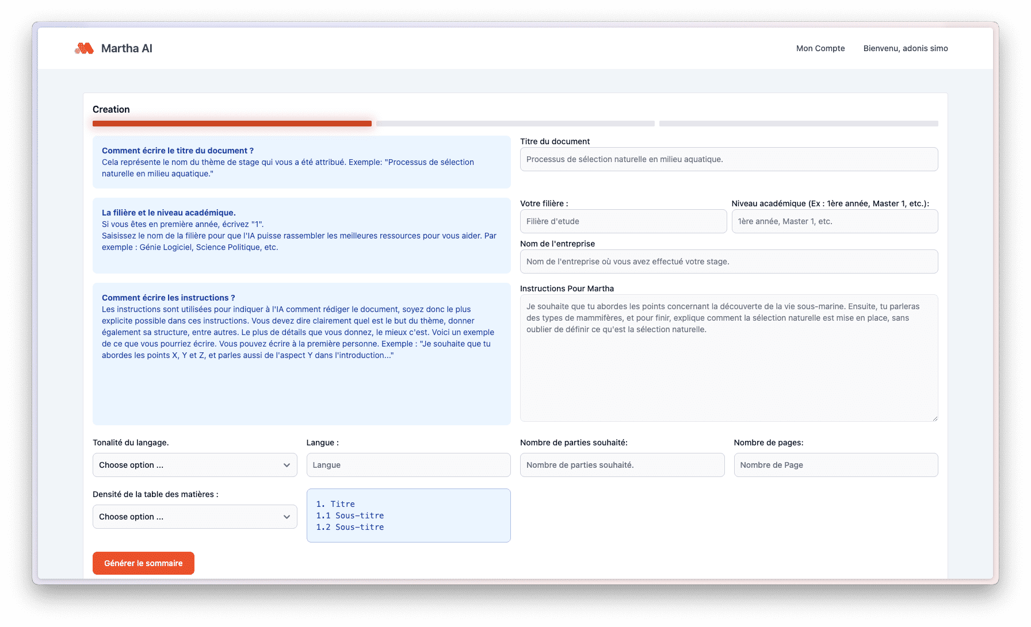Screen dimensions: 1031x627
Task: Click the Bienvenu, adonis simo link
Action: pos(906,48)
